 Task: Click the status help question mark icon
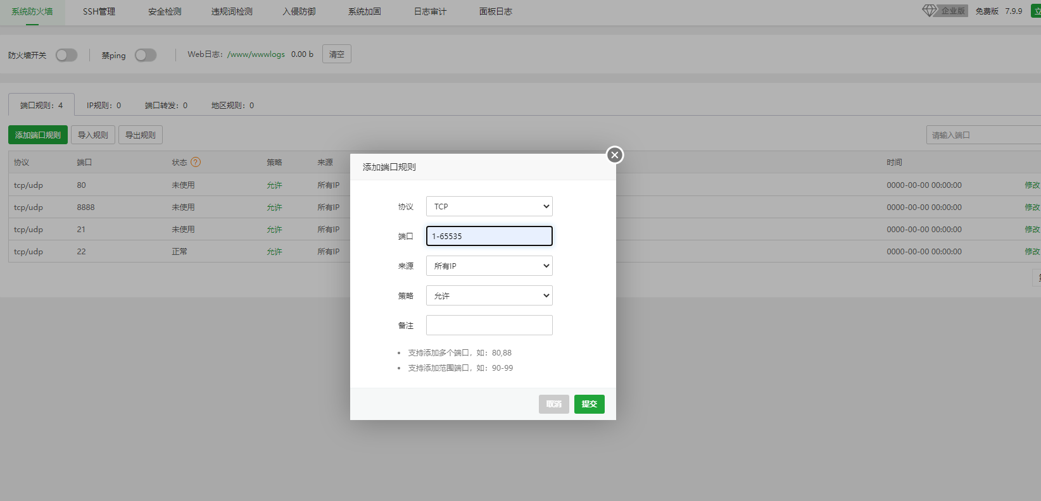click(x=196, y=162)
